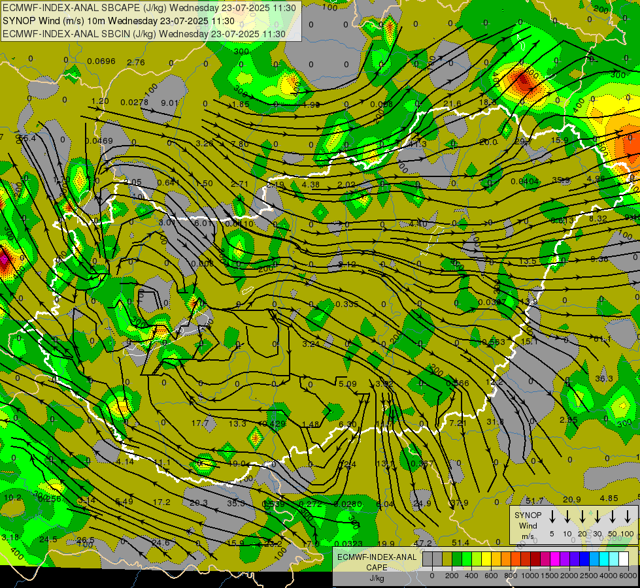Click the map value 0.0696
This screenshot has height=588, width=640.
(101, 61)
